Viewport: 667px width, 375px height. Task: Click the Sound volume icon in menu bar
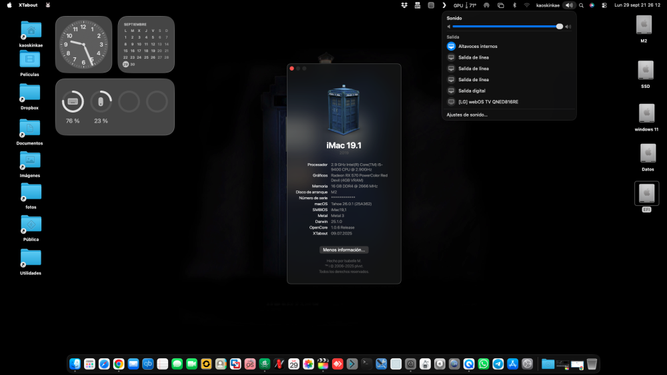click(569, 5)
